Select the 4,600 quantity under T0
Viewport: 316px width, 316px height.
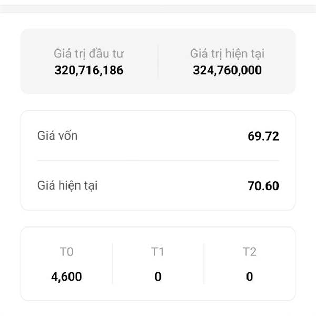66,276
